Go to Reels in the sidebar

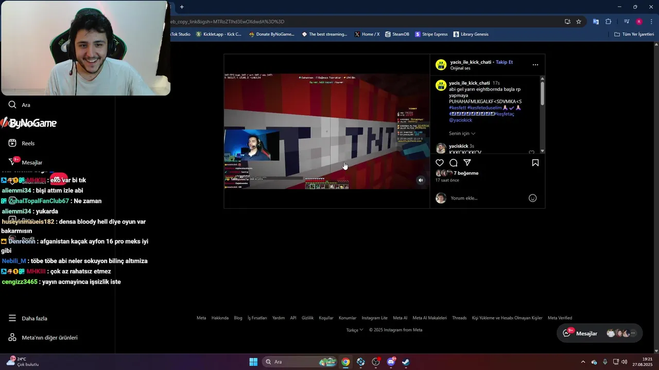22,143
